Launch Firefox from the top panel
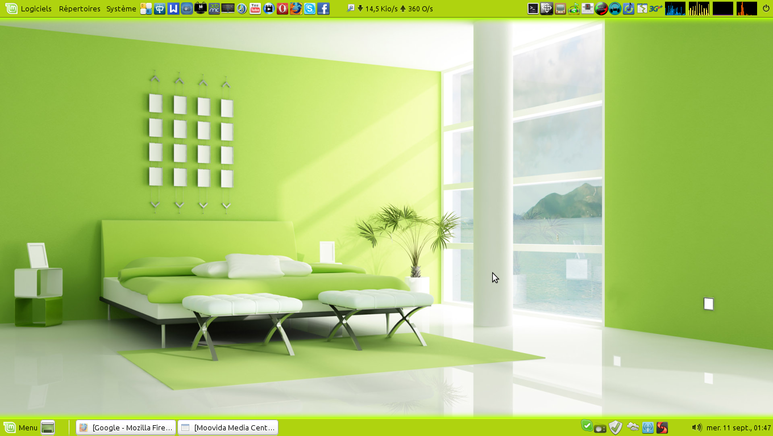Screen dimensions: 773x436 (296, 9)
